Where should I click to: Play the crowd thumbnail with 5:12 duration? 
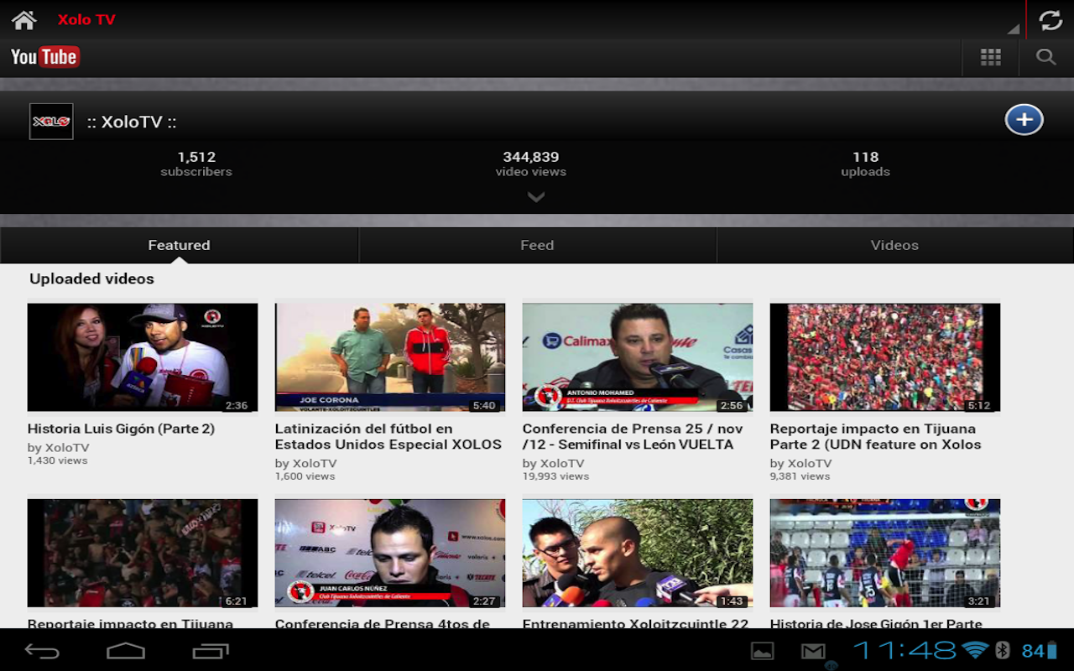(x=884, y=357)
